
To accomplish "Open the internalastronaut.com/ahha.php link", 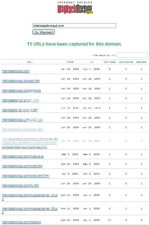I will point(21,90).
